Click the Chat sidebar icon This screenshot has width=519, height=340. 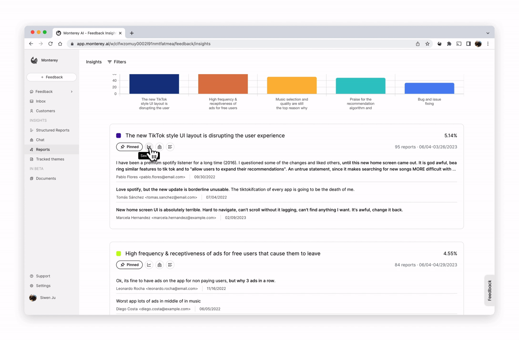coord(31,140)
